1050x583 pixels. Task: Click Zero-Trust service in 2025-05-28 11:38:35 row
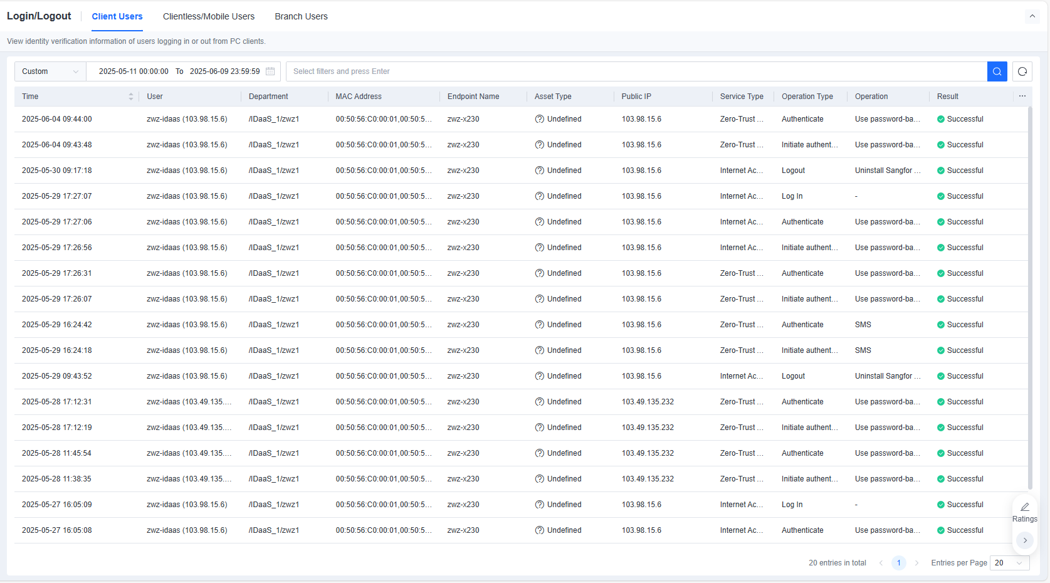[742, 479]
